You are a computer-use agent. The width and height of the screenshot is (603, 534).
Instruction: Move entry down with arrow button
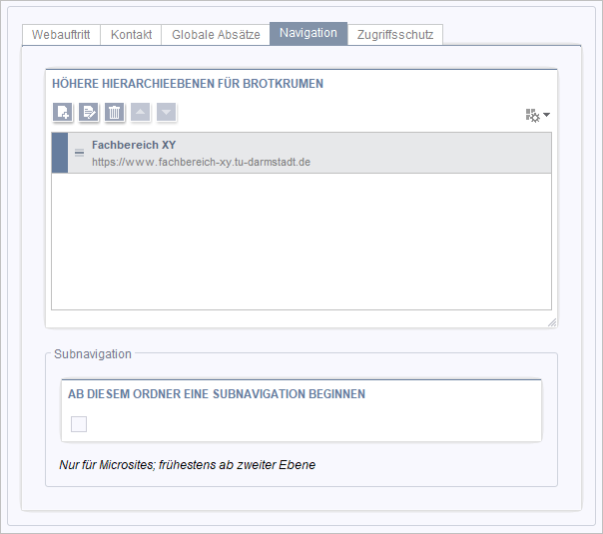(166, 112)
